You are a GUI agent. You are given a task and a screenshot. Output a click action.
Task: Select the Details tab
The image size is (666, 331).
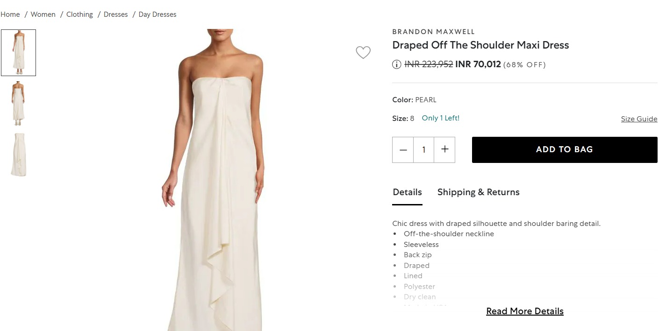[407, 192]
